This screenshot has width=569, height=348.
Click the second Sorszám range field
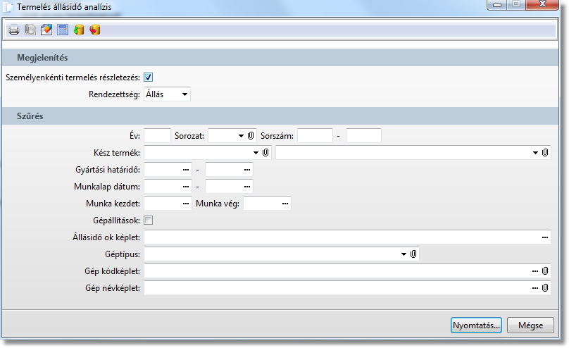pos(363,136)
